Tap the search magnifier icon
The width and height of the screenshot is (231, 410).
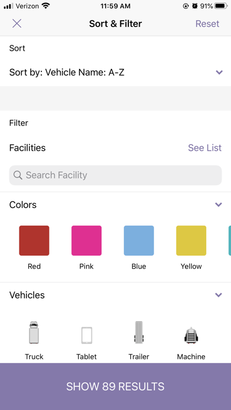18,175
